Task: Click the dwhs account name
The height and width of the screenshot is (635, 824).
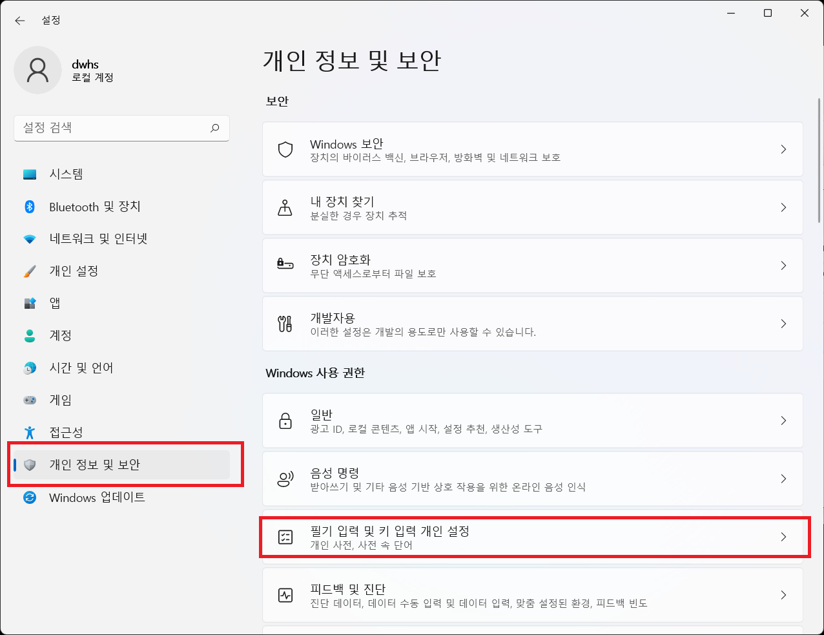Action: (x=85, y=65)
